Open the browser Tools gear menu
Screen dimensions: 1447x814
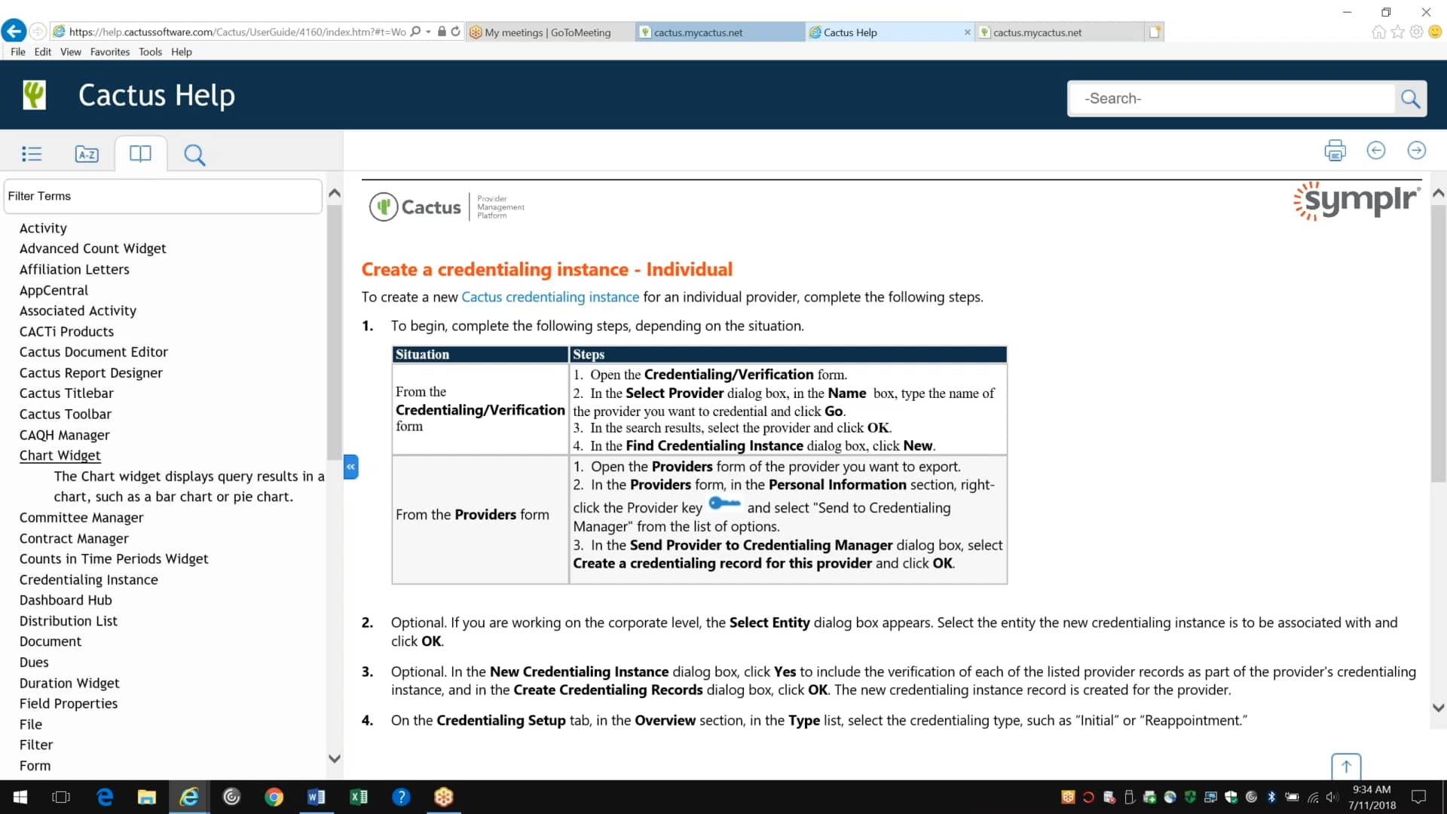[1417, 32]
